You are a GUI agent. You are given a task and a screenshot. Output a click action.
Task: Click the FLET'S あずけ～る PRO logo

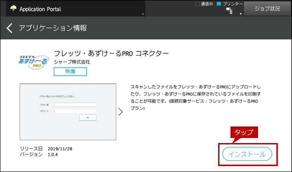tap(34, 62)
